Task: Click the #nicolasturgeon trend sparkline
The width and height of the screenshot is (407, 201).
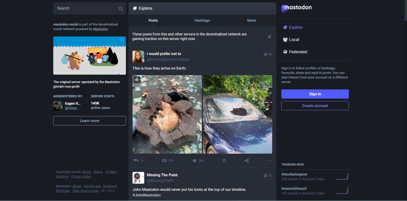Action: [x=342, y=176]
